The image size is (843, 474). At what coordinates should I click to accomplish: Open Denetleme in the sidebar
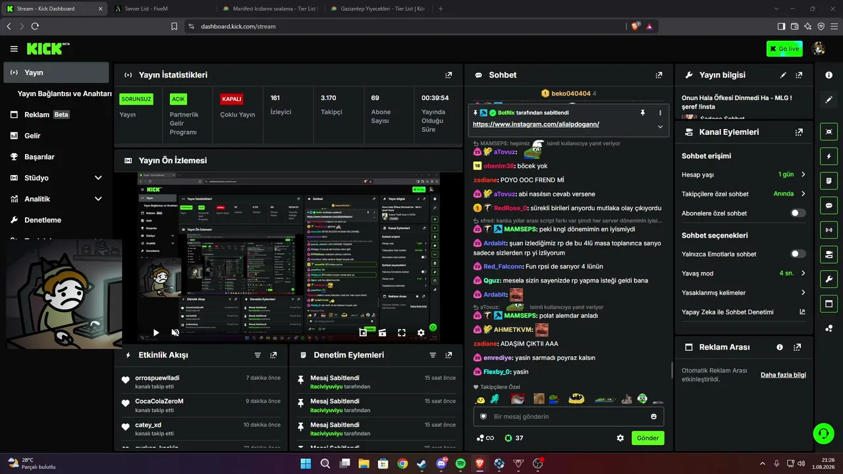57,220
